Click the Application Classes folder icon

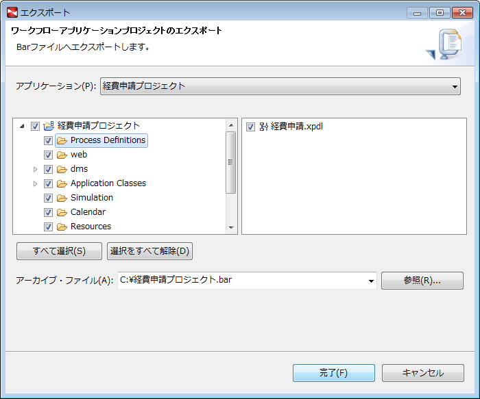pyautogui.click(x=62, y=183)
